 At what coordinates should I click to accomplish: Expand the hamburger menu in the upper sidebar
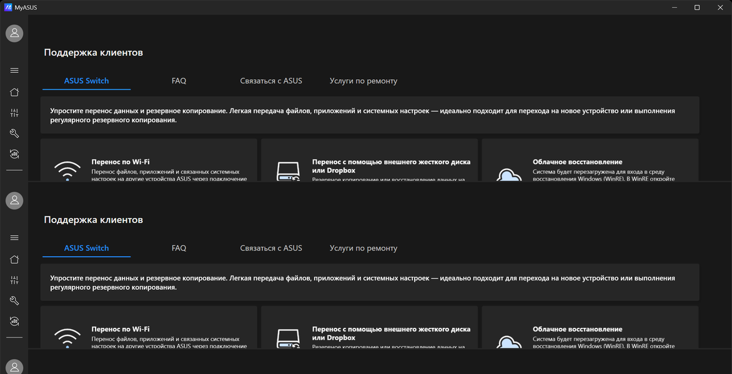(14, 70)
